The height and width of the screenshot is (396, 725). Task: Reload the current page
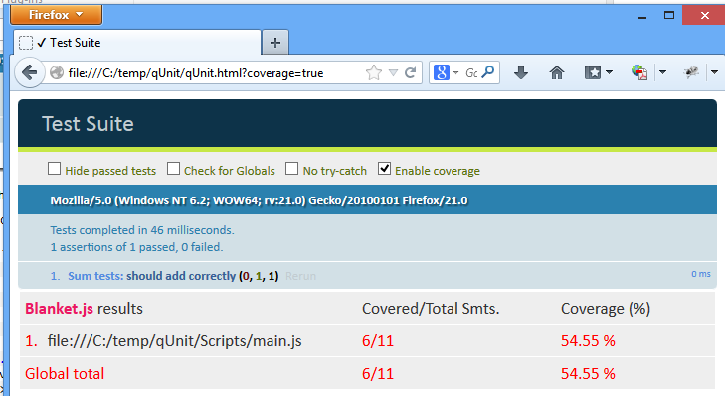pos(410,72)
